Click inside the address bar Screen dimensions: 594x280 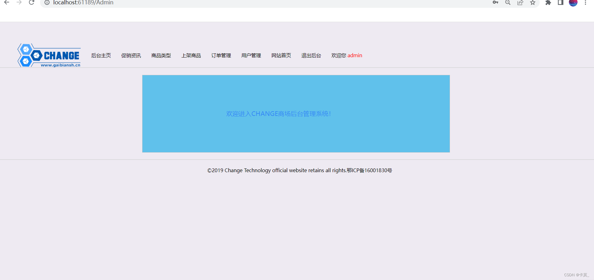coord(124,3)
